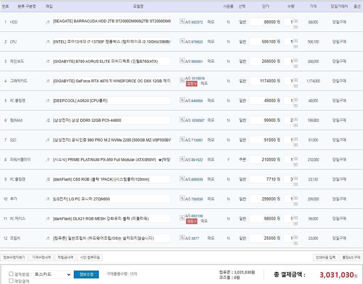Open magnifier icon in 파워서플라이 row
Screen dimensions: 363x284
pyautogui.click(x=182, y=159)
